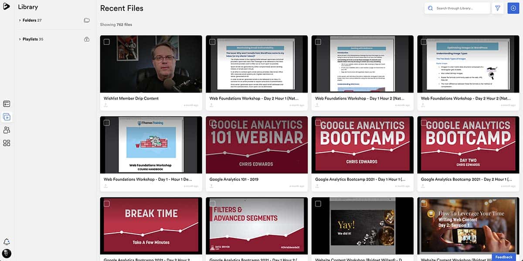Click the app logo in the sidebar
523x261 pixels.
coord(7,6)
